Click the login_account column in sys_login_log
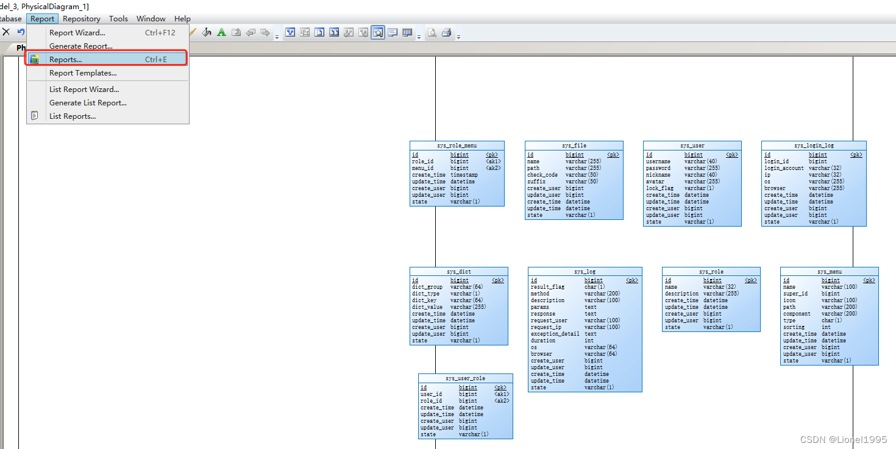The height and width of the screenshot is (449, 896). (x=784, y=168)
